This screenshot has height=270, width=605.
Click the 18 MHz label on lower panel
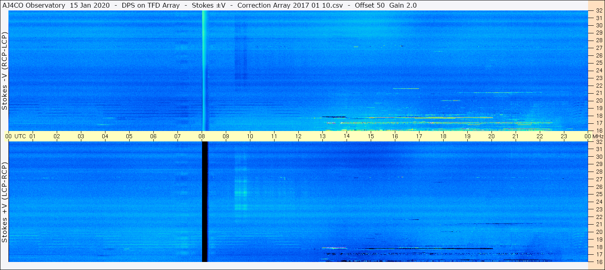point(599,247)
